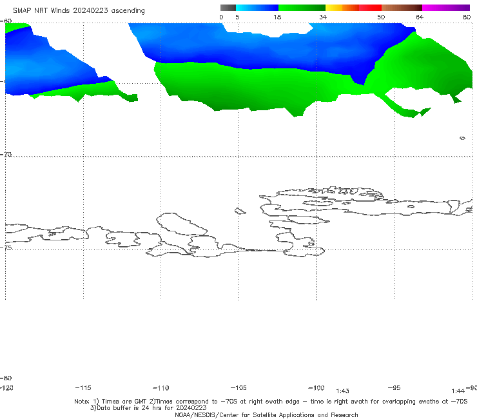Click the yellow-orange segment of the color bar
The width and height of the screenshot is (477, 419).
(342, 8)
